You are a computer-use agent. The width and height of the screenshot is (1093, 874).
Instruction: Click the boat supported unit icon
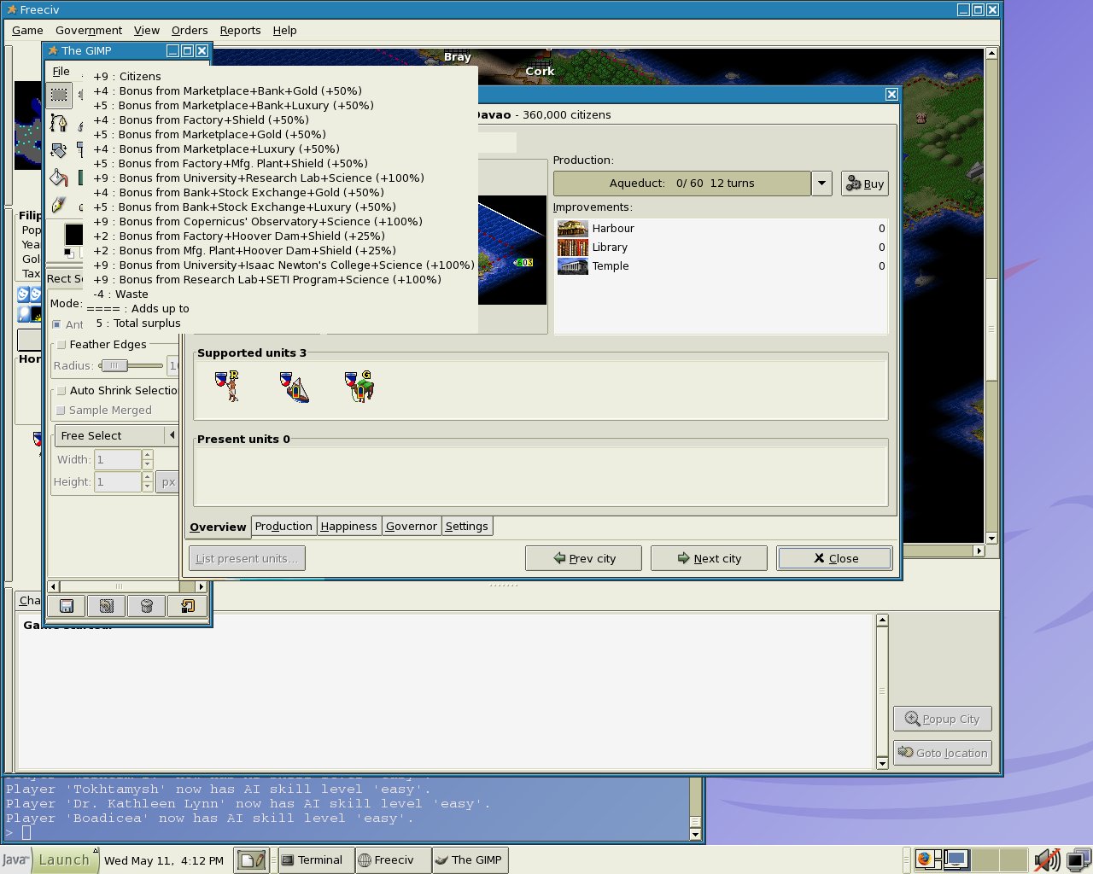294,386
